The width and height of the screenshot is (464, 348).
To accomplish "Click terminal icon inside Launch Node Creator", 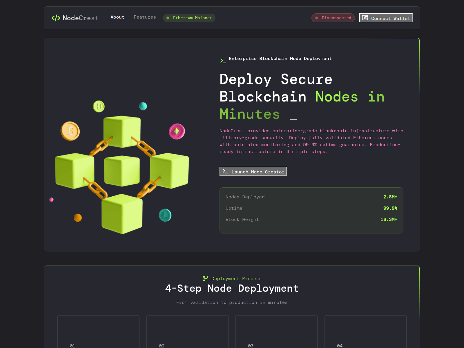I will click(x=225, y=171).
